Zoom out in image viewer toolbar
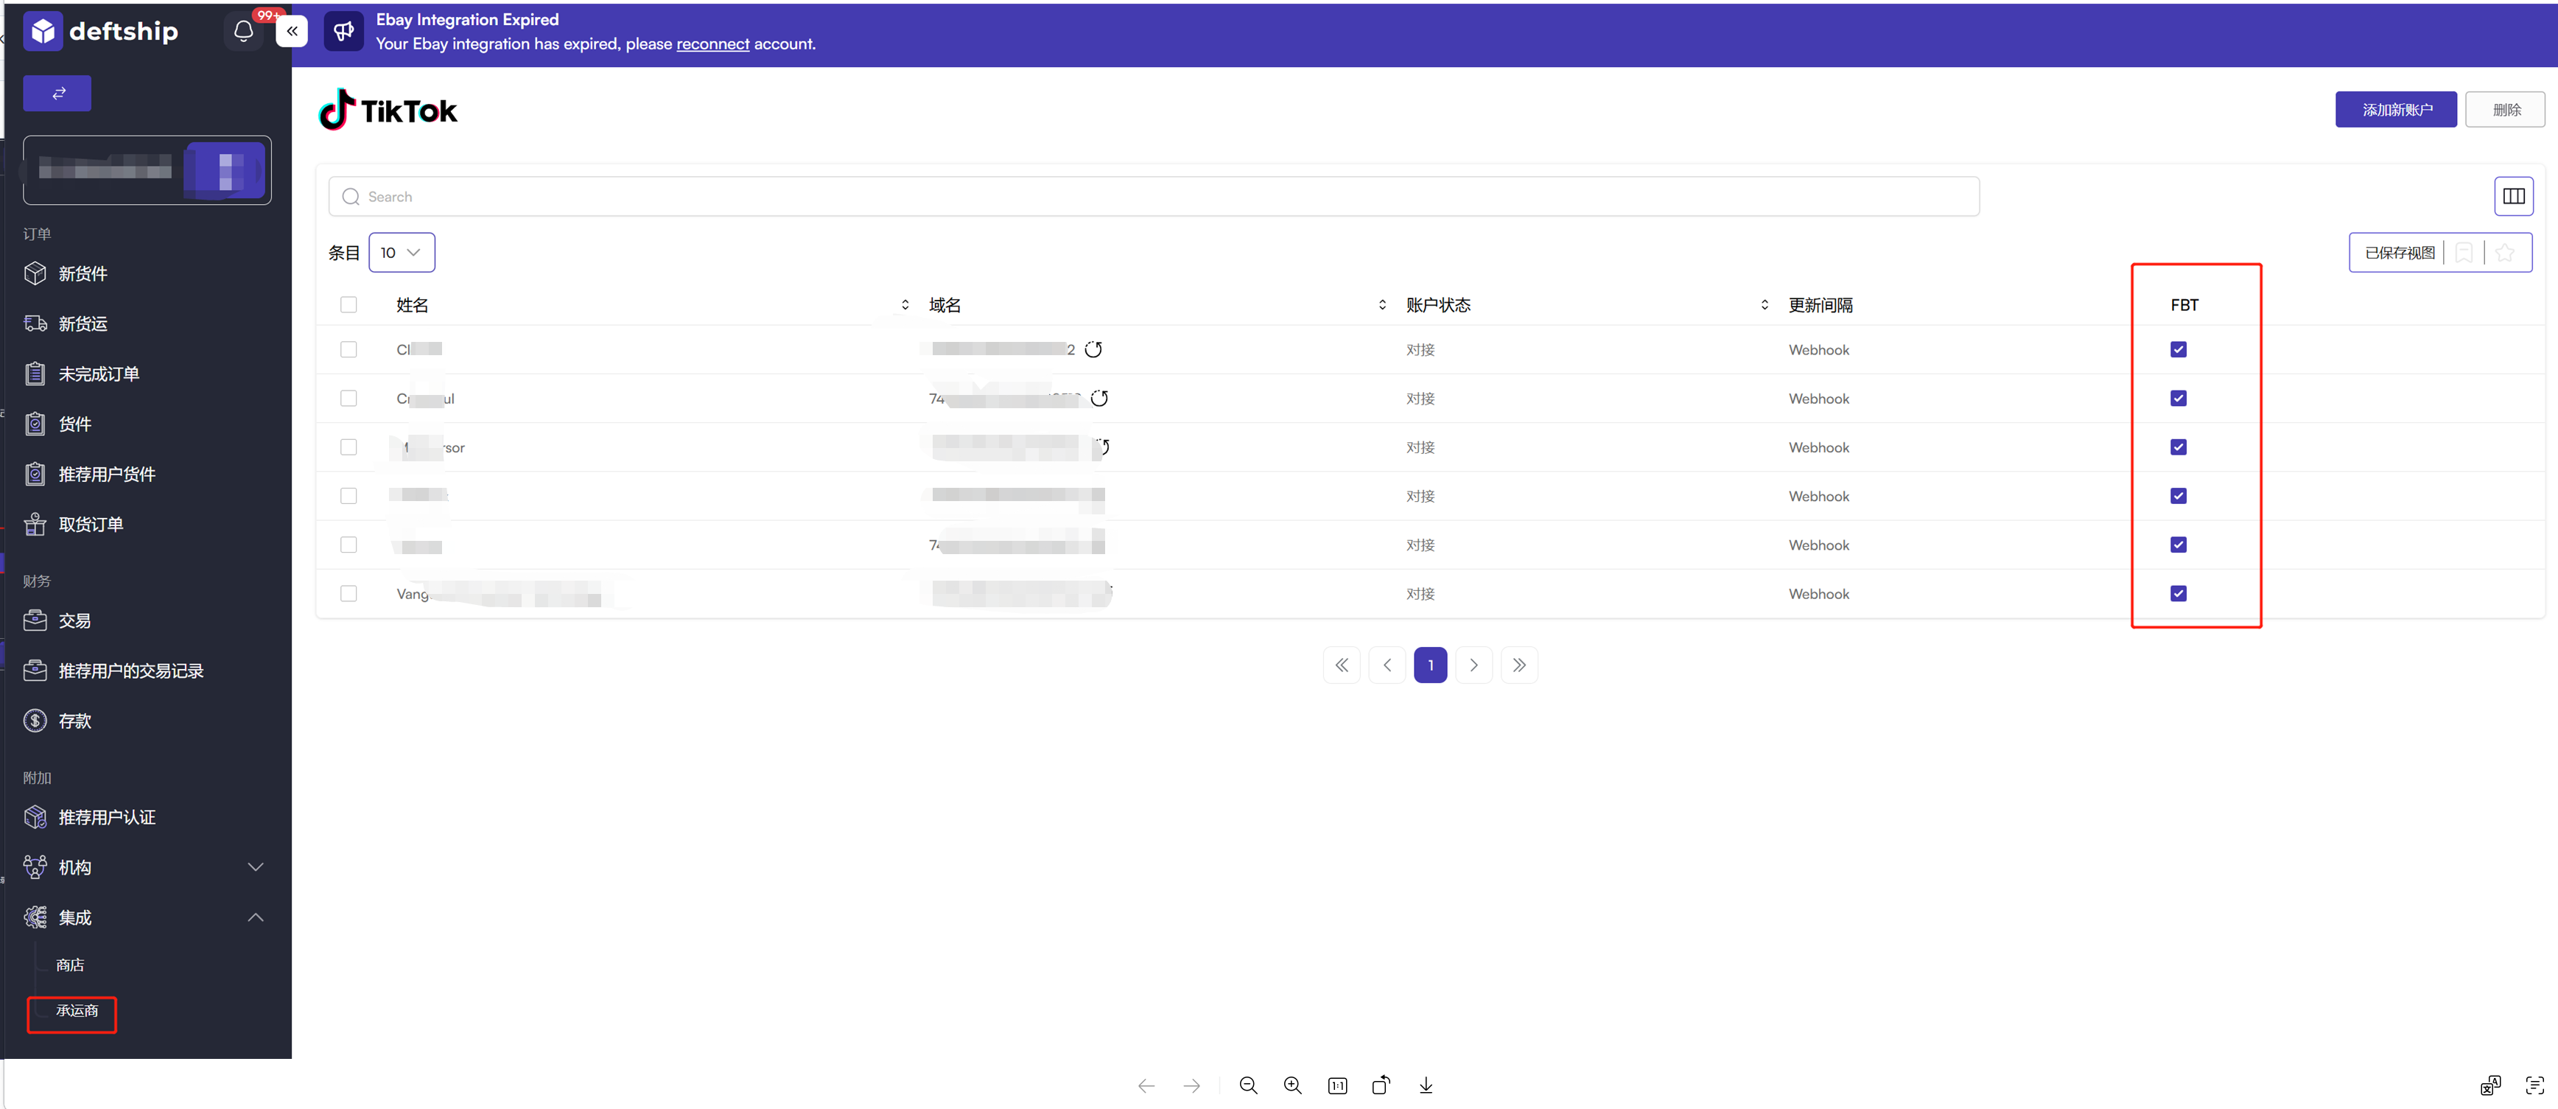The width and height of the screenshot is (2558, 1109). tap(1248, 1085)
